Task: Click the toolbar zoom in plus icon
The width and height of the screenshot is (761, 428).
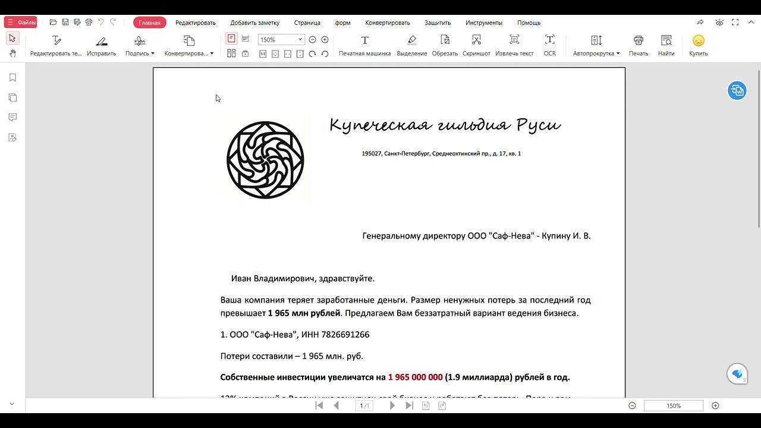Action: pyautogui.click(x=325, y=40)
